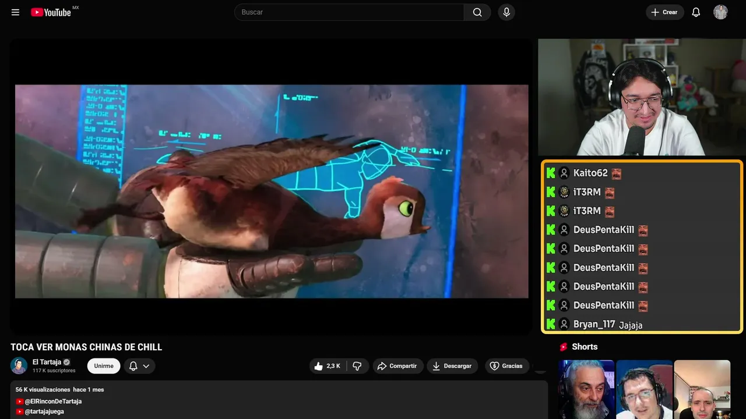The image size is (746, 419).
Task: Send a tip with Gracias
Action: tap(506, 366)
